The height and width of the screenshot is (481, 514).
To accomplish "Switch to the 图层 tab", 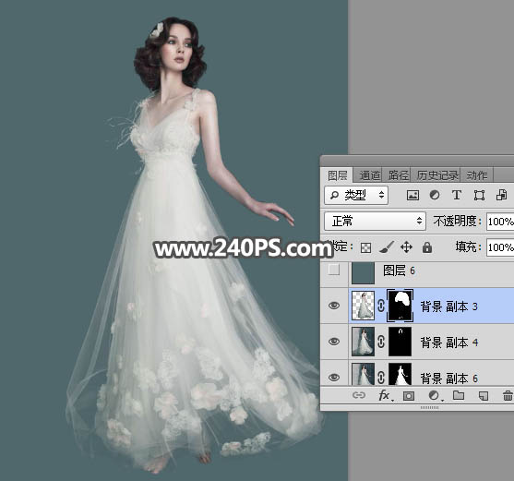I will [338, 175].
